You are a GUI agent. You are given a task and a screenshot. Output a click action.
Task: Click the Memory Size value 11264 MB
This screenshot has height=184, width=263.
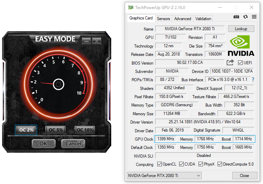[x=172, y=114]
